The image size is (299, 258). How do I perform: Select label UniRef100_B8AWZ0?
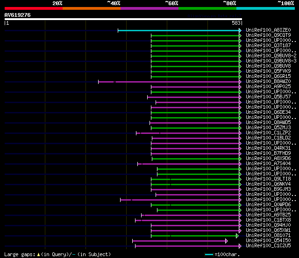click(x=268, y=82)
